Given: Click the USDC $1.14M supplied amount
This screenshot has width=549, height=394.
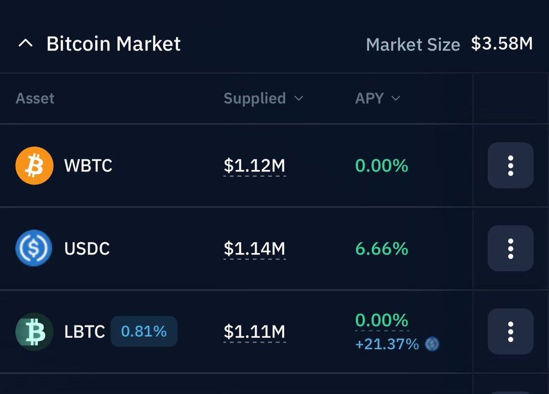Looking at the screenshot, I should [x=254, y=249].
